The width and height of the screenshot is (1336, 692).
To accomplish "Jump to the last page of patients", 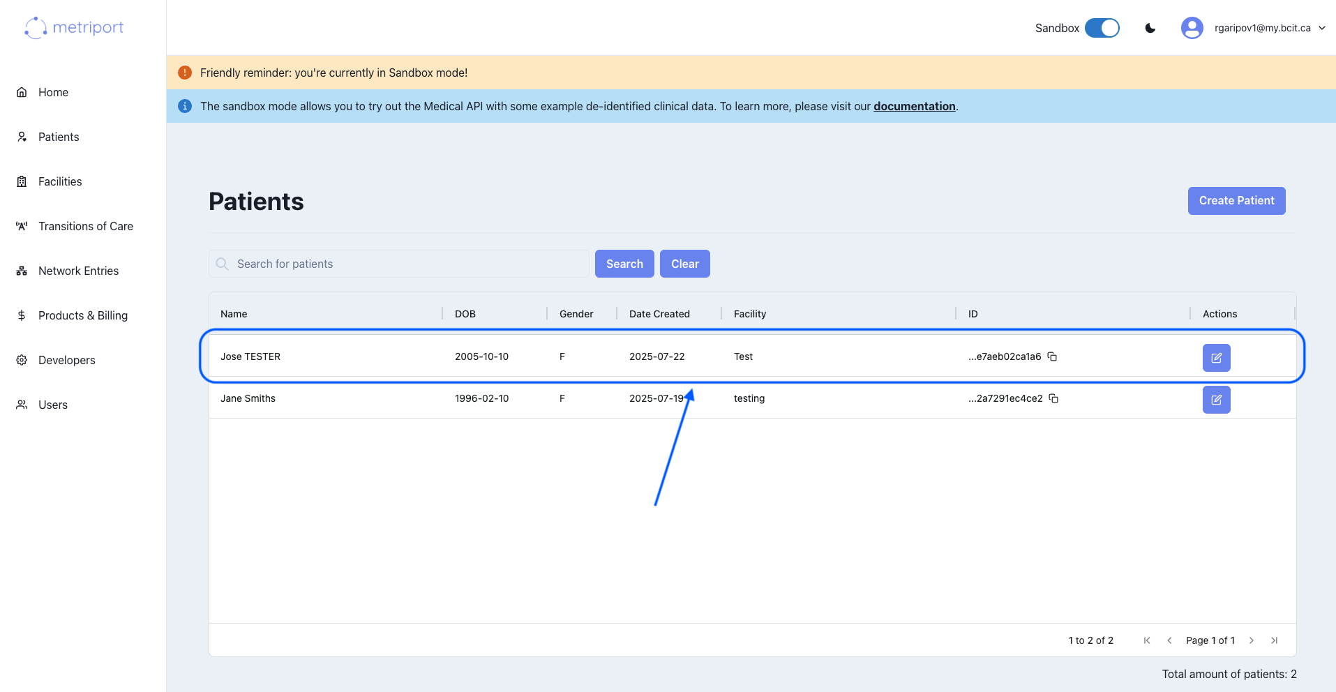I will pos(1275,640).
